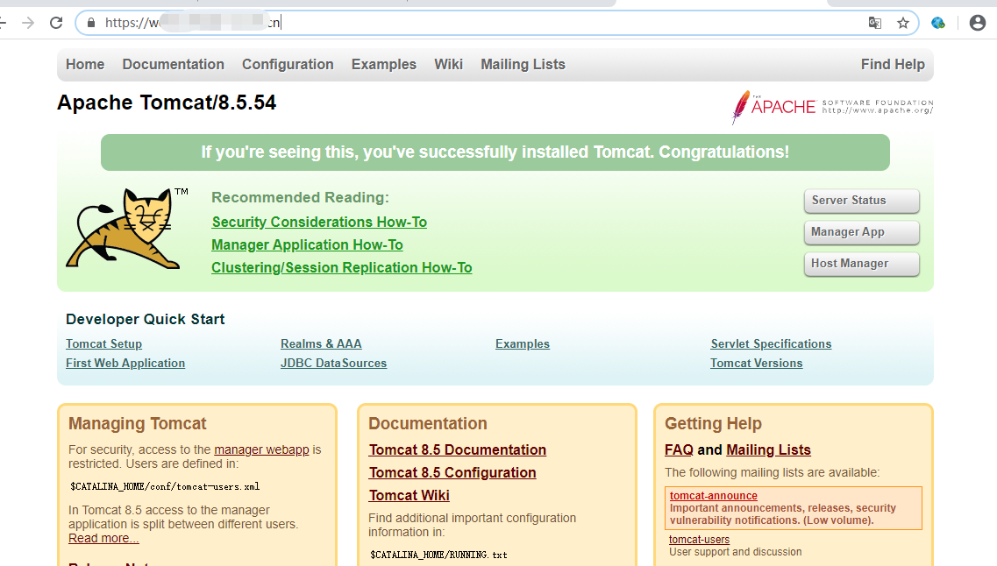Click the padlock site security icon
The width and height of the screenshot is (997, 566).
[x=91, y=23]
